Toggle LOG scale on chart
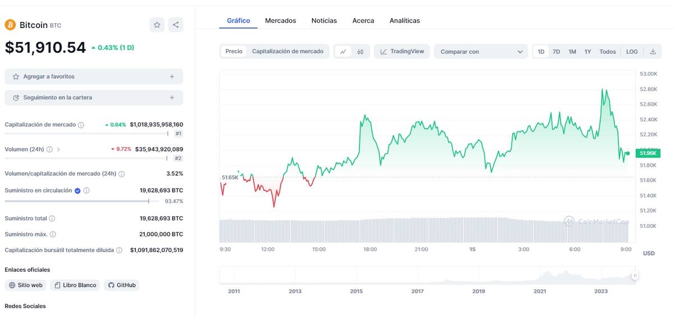The width and height of the screenshot is (674, 316). 632,52
